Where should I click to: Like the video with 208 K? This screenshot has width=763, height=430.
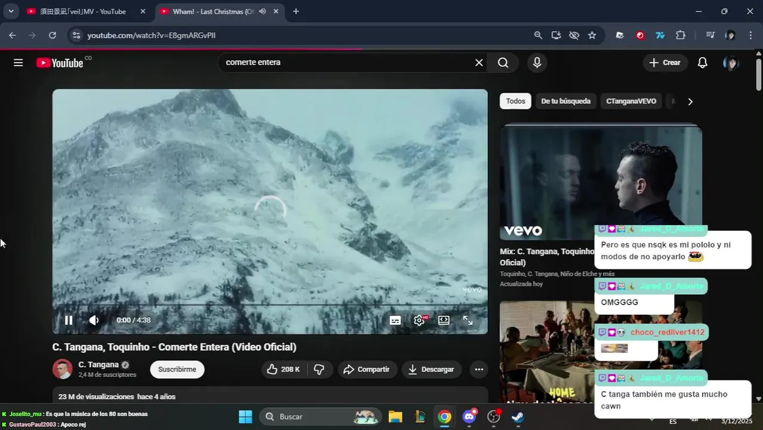pyautogui.click(x=284, y=370)
